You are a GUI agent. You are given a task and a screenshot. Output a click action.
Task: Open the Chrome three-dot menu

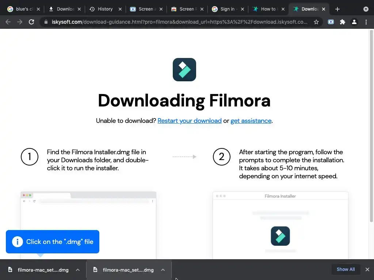point(366,22)
